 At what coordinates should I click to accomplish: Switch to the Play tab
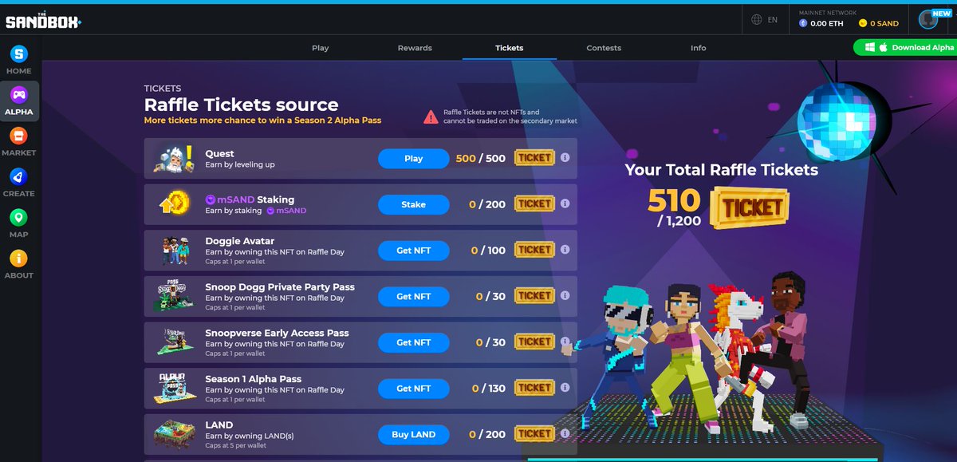(321, 48)
